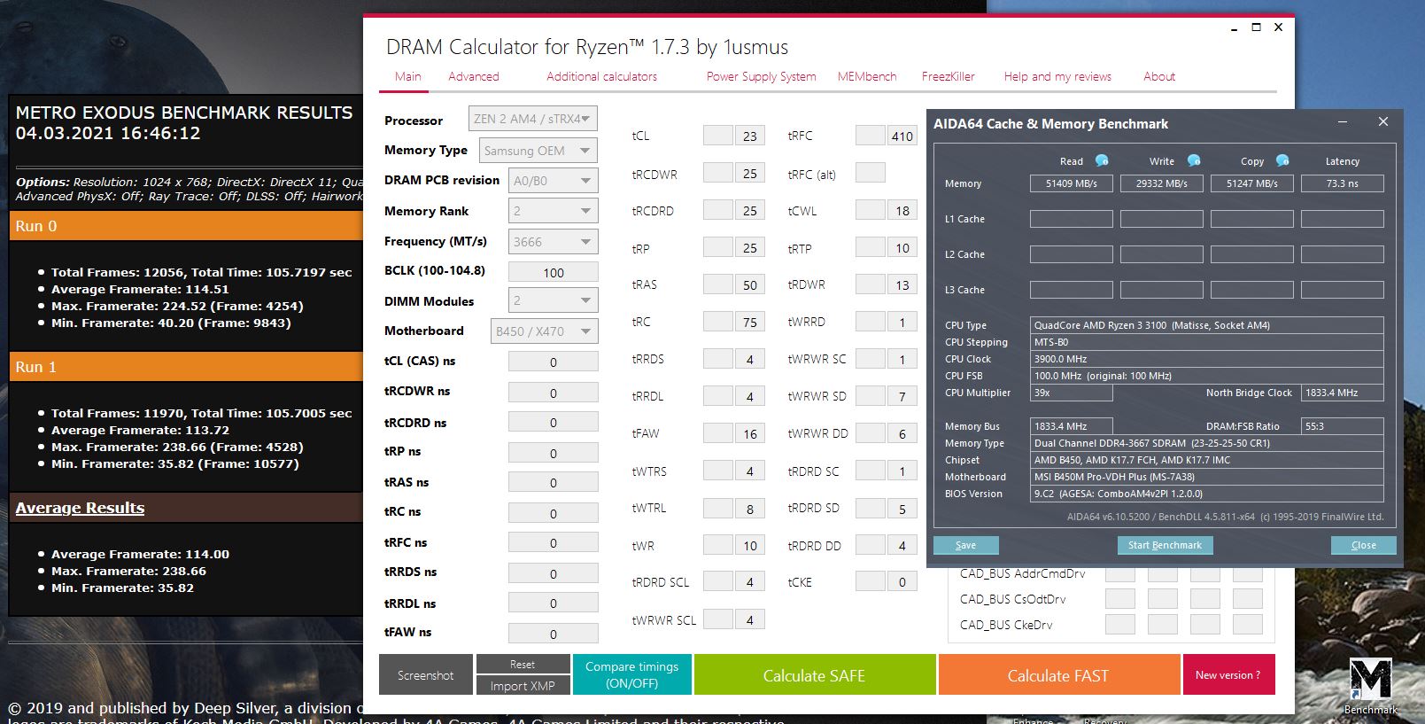Open the About tab
1425x724 pixels.
click(1159, 76)
